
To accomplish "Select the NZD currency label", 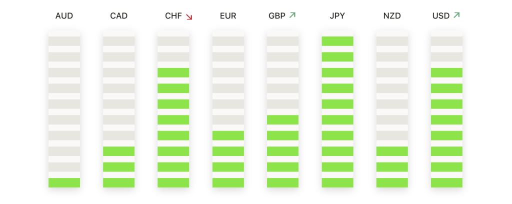I will pos(392,16).
